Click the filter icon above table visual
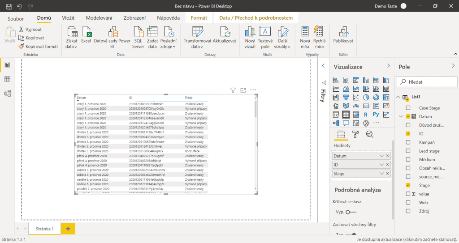Viewport: 459px width, 243px height. (x=233, y=90)
